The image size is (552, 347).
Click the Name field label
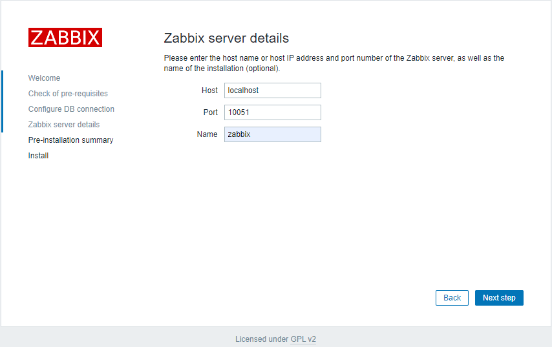(207, 134)
